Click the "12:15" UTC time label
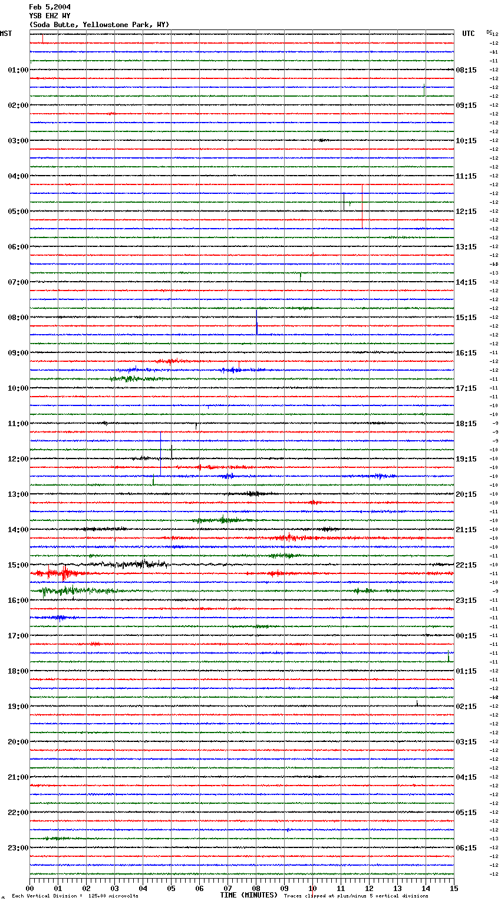Viewport: 501px width, 904px height. coord(466,212)
